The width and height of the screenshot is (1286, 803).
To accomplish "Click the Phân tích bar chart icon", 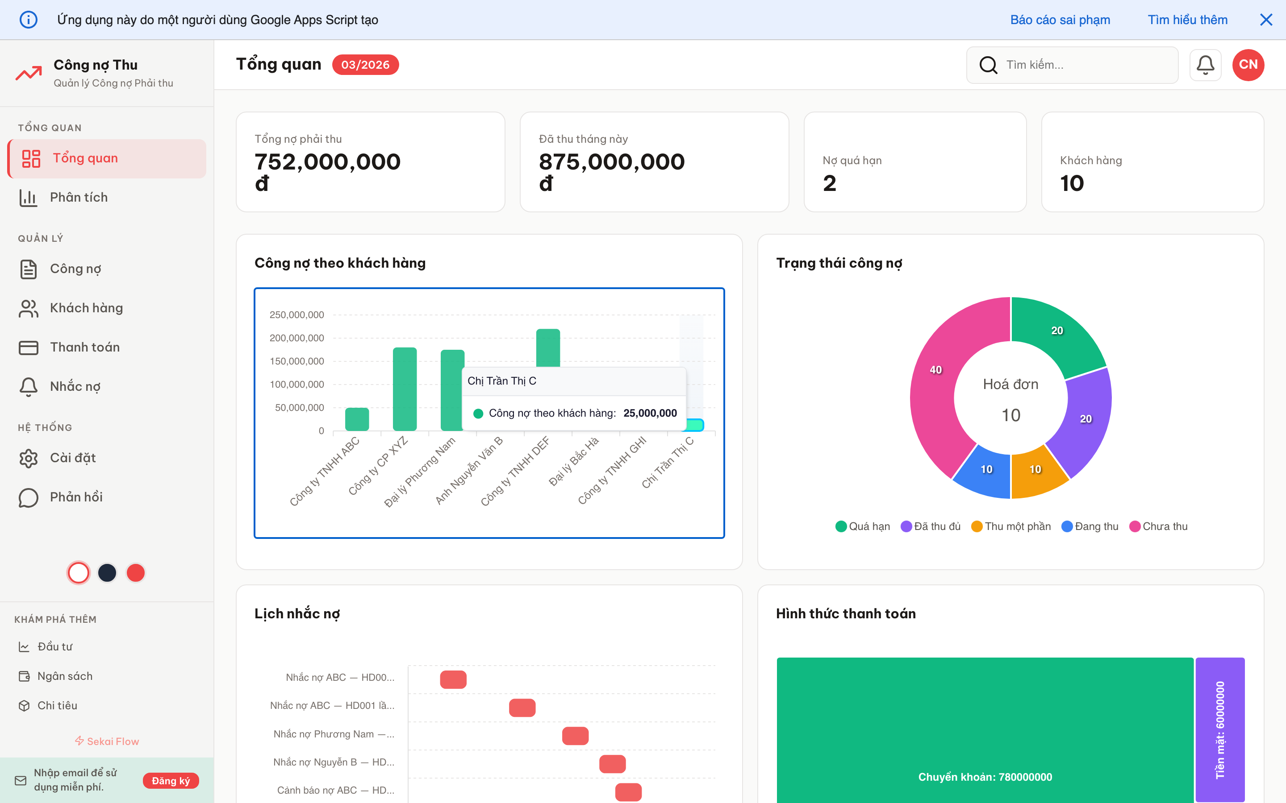I will [x=28, y=198].
